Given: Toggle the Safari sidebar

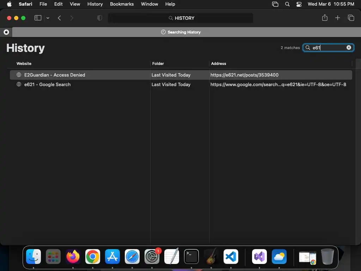Looking at the screenshot, I should [x=38, y=18].
